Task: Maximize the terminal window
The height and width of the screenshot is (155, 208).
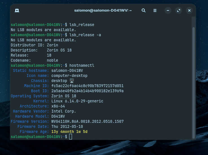Action: tap(178, 10)
